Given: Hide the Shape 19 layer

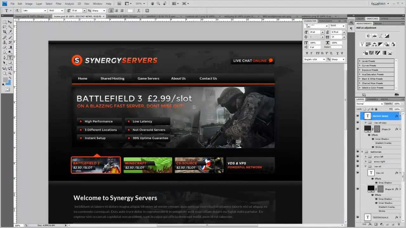Looking at the screenshot, I should click(x=357, y=129).
